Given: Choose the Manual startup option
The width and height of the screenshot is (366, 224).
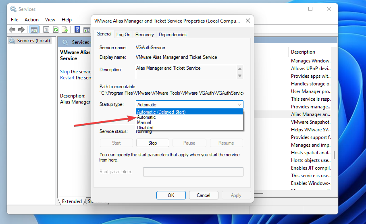Looking at the screenshot, I should (189, 122).
